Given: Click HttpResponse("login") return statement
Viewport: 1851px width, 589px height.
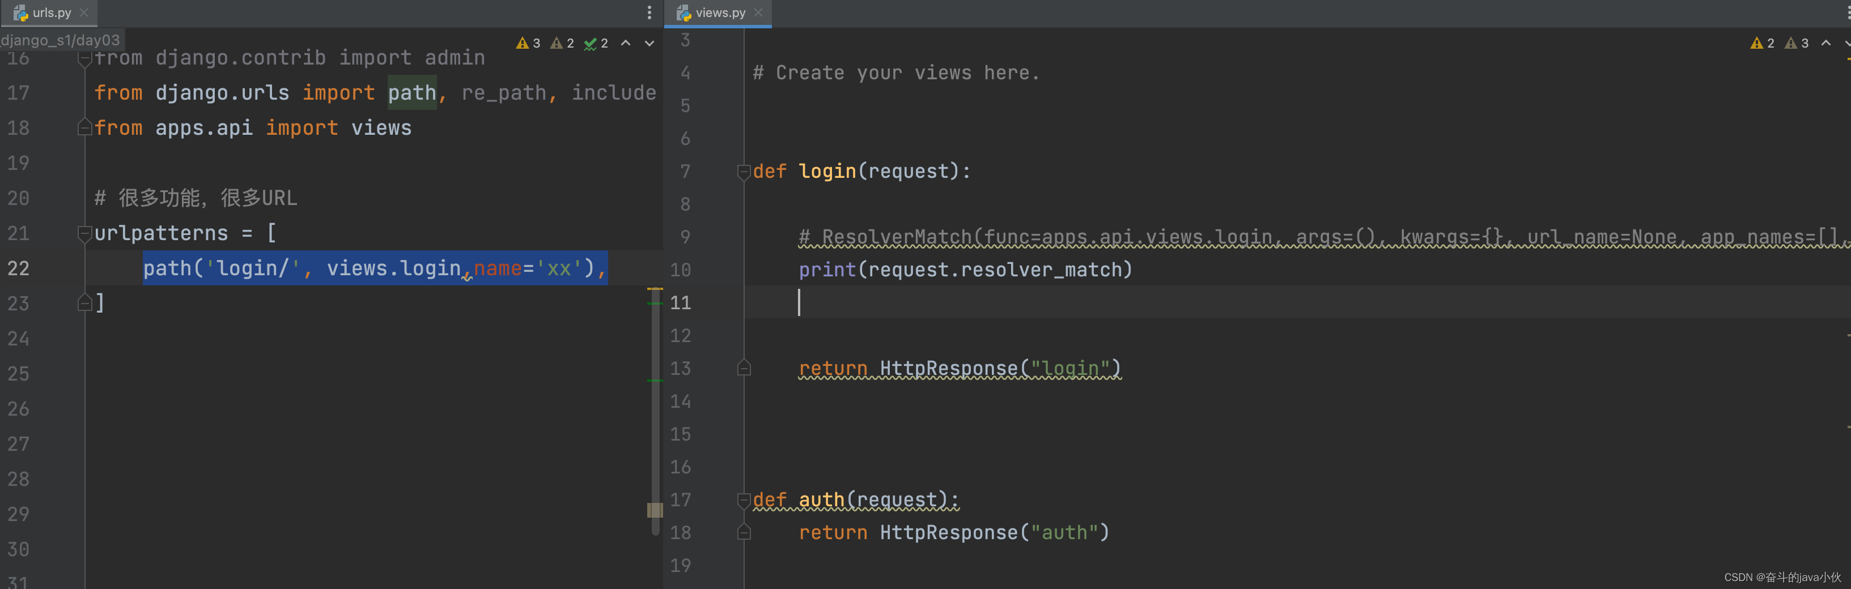Looking at the screenshot, I should (960, 369).
